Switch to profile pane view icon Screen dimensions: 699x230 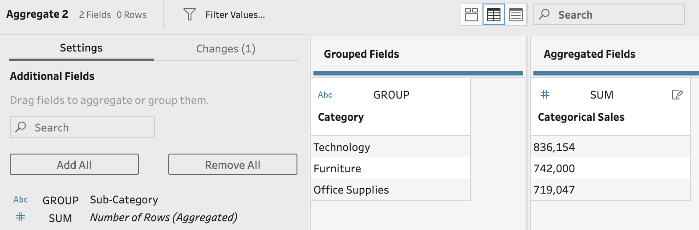pyautogui.click(x=471, y=15)
